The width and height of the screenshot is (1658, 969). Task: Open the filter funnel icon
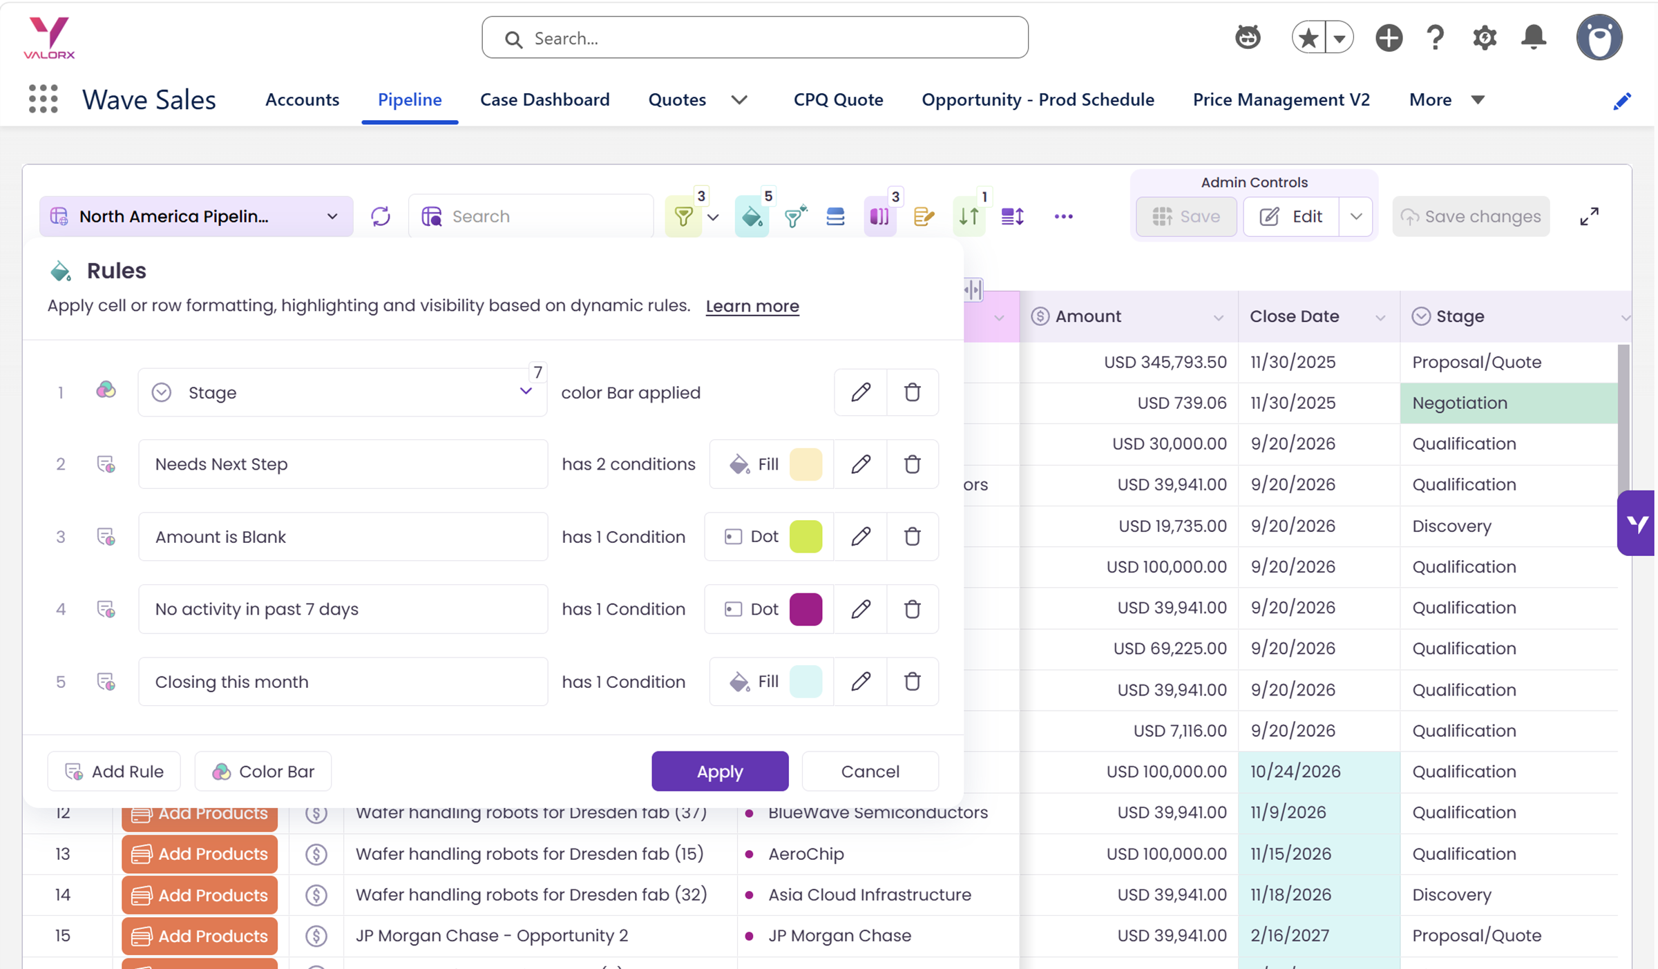pyautogui.click(x=683, y=217)
